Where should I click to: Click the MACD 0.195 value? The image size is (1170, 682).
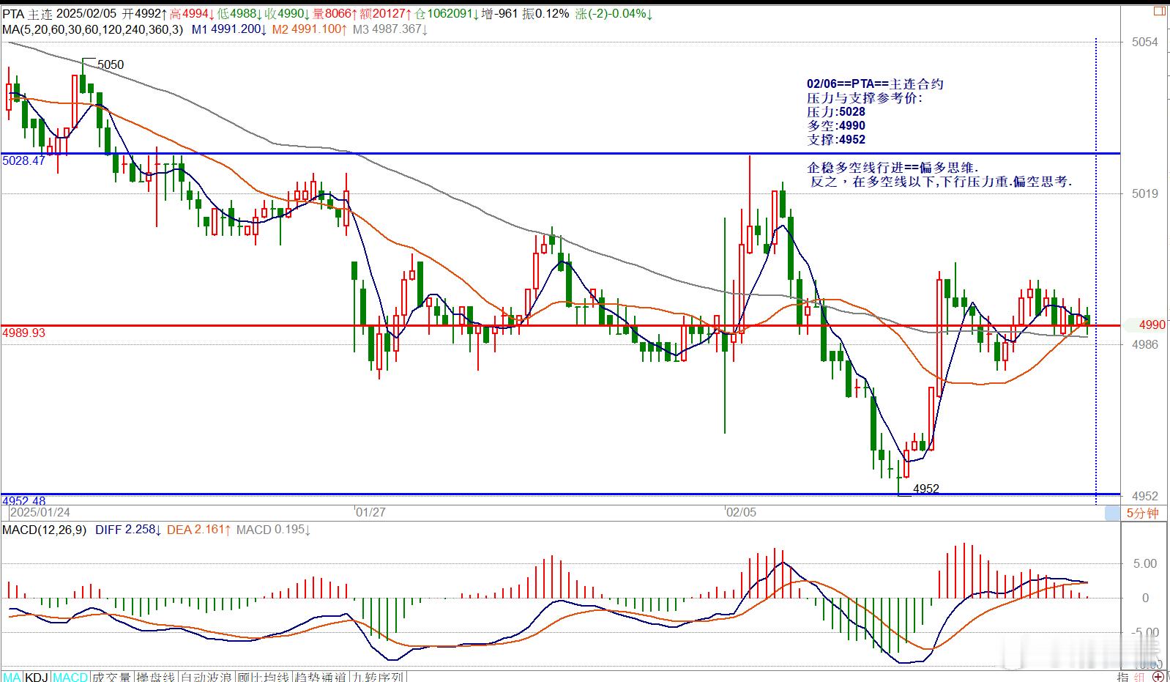(x=273, y=530)
